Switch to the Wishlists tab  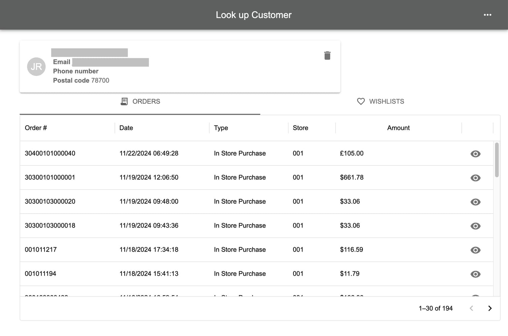(x=380, y=101)
